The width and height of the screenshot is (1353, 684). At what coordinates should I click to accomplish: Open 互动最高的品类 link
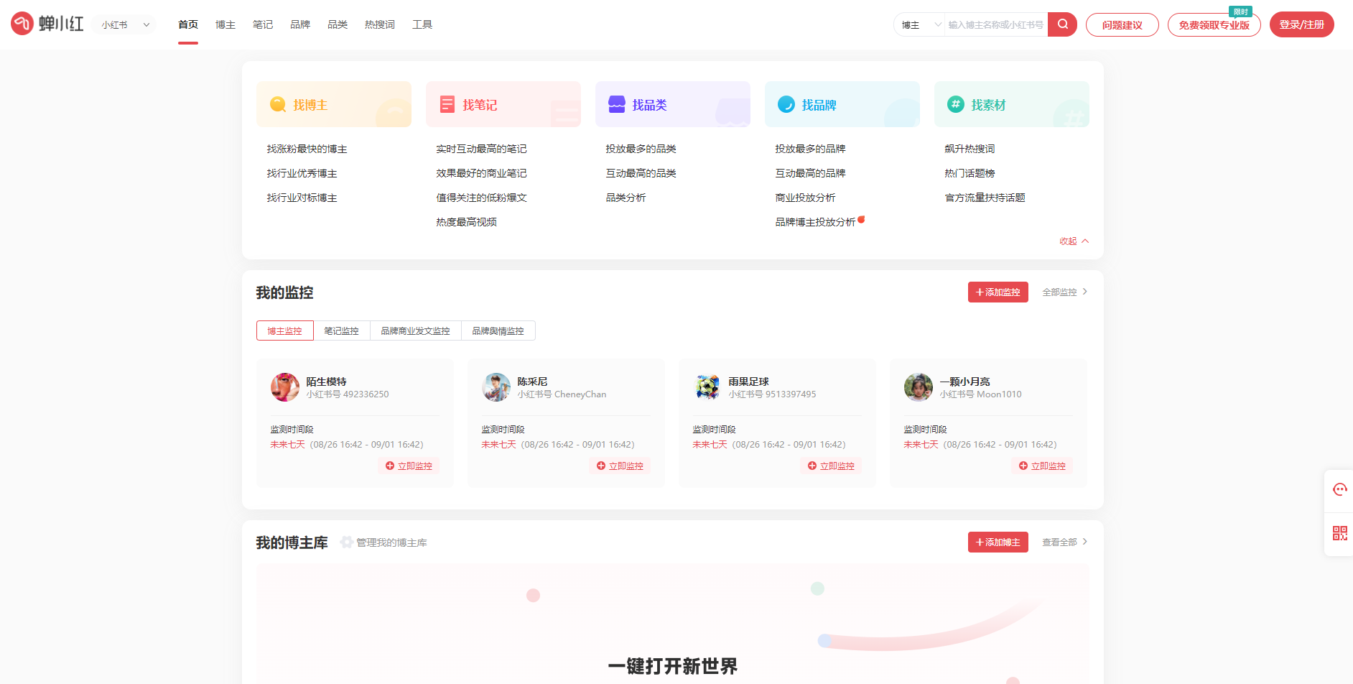tap(641, 173)
